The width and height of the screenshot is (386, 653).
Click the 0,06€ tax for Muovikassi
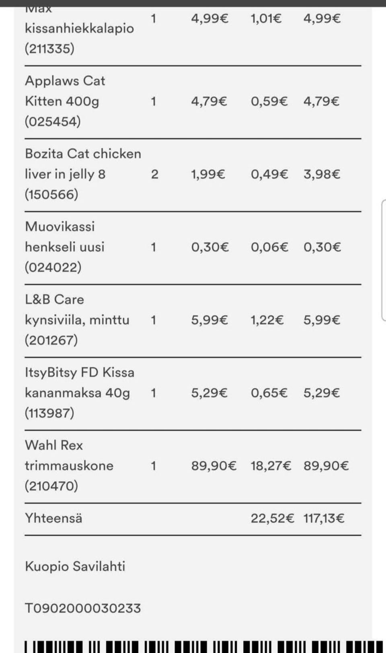tap(269, 247)
